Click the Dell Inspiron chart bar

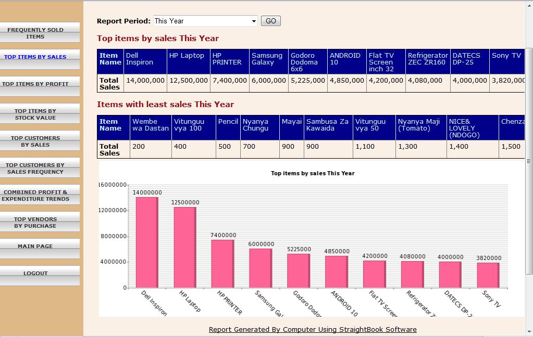[x=147, y=242]
